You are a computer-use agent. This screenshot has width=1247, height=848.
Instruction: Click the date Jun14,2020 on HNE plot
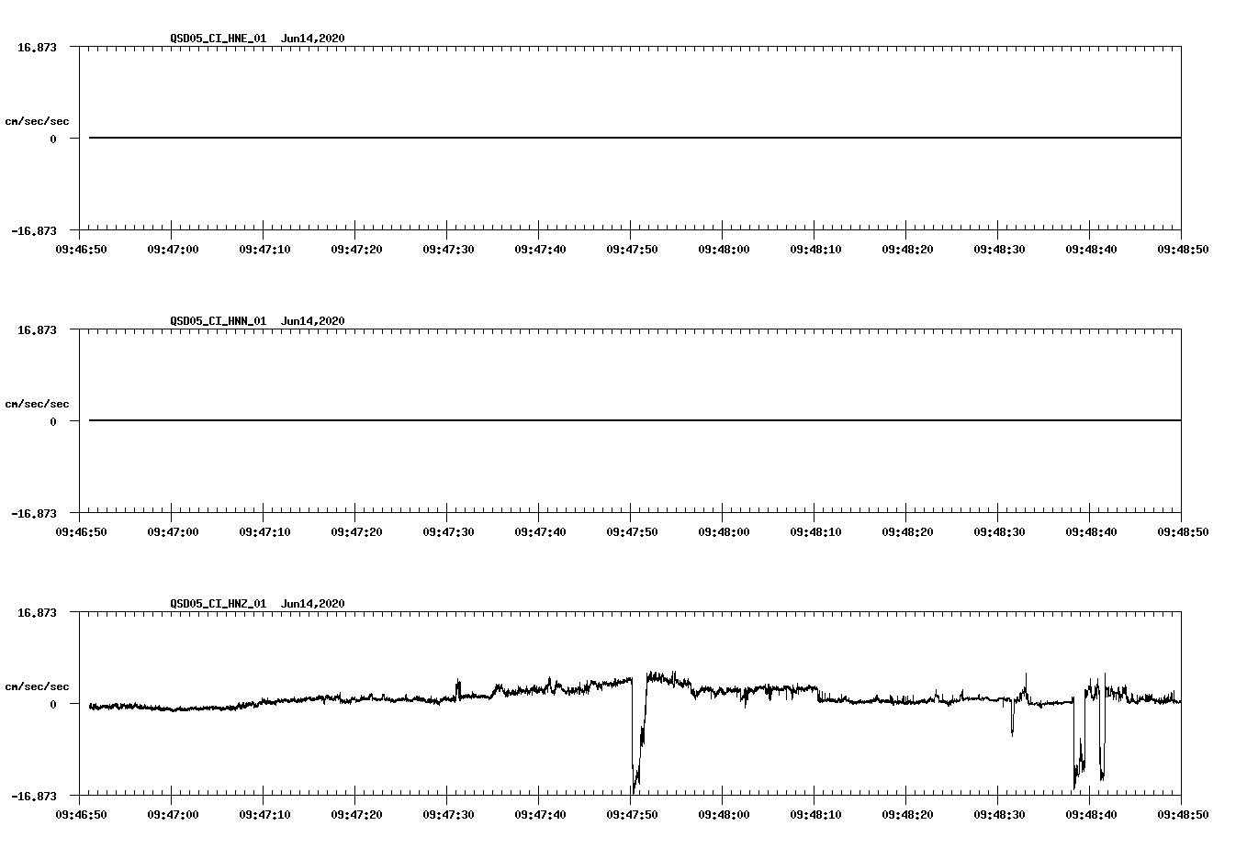pyautogui.click(x=313, y=39)
